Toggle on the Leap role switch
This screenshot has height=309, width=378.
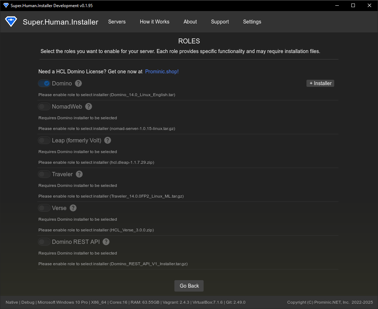(44, 140)
